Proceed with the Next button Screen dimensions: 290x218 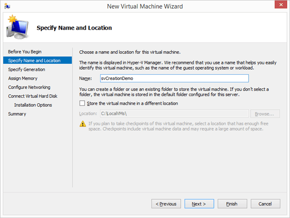click(x=199, y=204)
